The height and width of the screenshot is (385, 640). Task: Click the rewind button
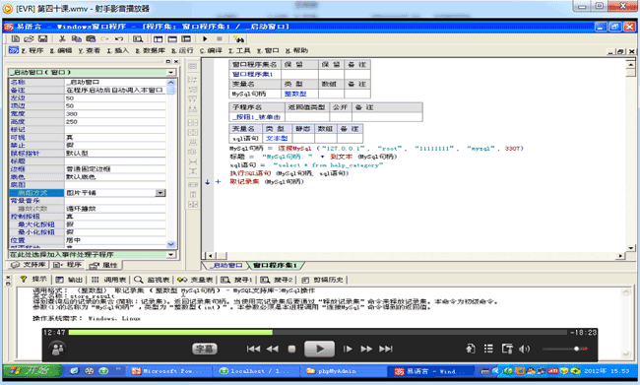(x=272, y=350)
